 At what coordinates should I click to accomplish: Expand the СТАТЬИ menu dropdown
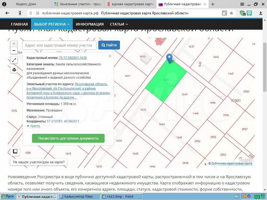tap(119, 24)
